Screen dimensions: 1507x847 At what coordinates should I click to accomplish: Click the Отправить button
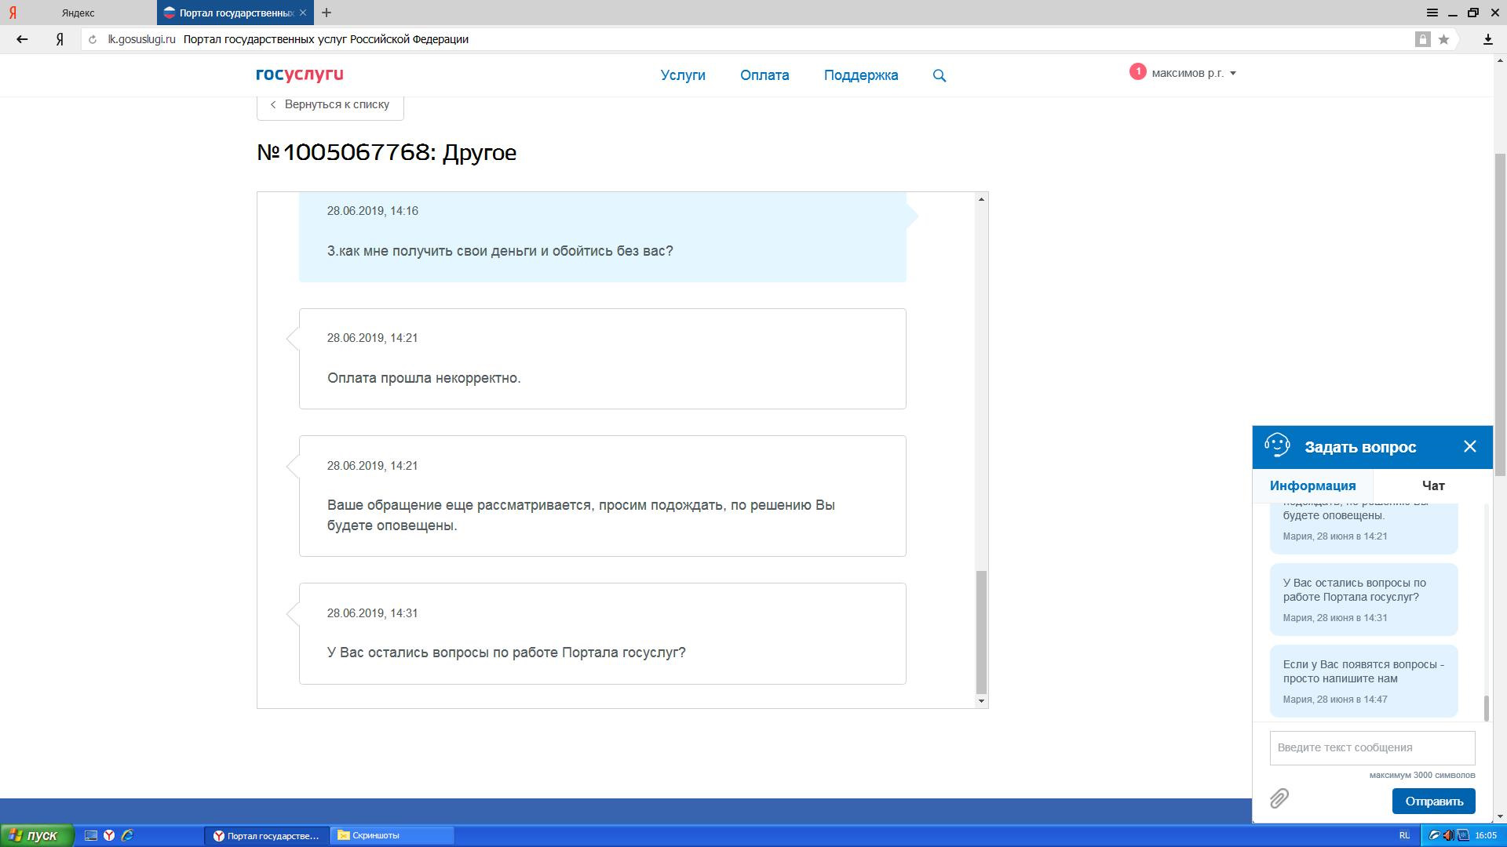click(1433, 802)
